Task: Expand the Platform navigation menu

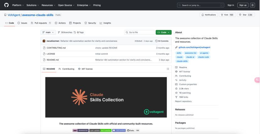Action: (x=18, y=5)
